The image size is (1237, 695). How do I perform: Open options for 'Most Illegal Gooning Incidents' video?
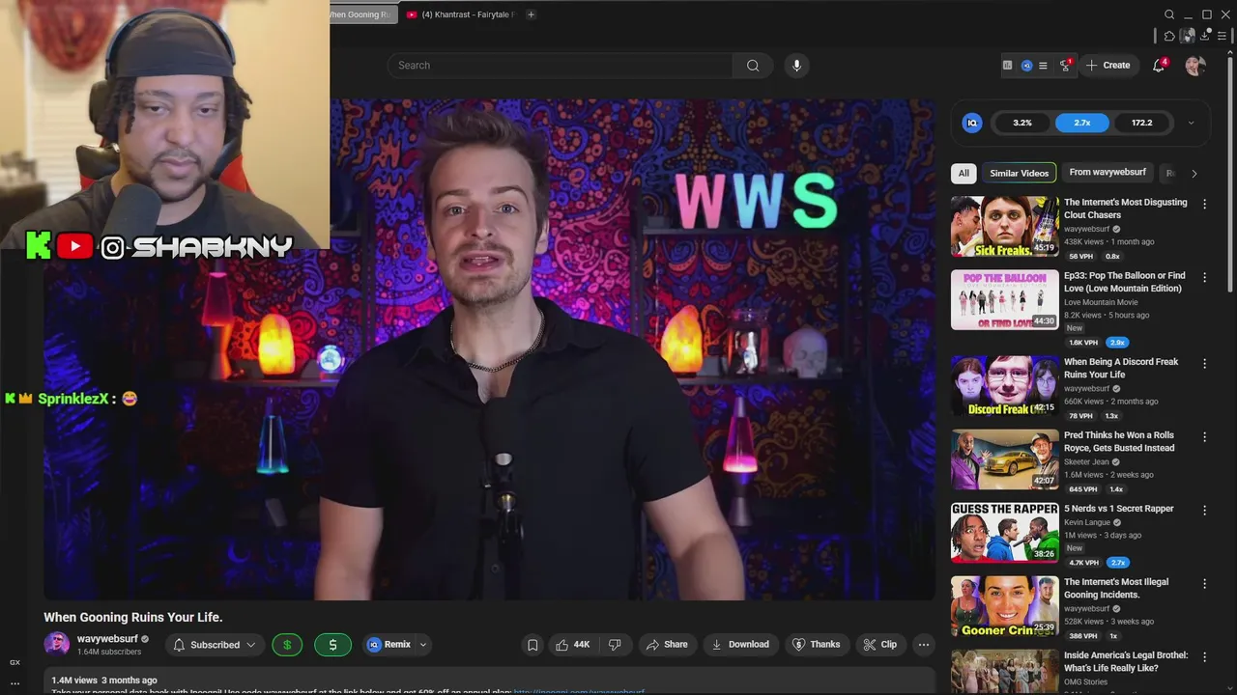(x=1204, y=584)
